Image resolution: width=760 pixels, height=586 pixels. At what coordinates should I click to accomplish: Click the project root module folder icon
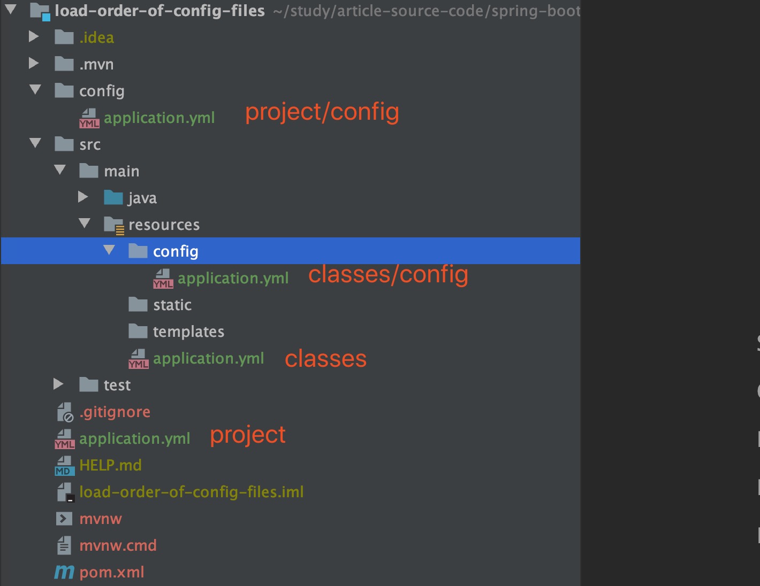(x=40, y=11)
